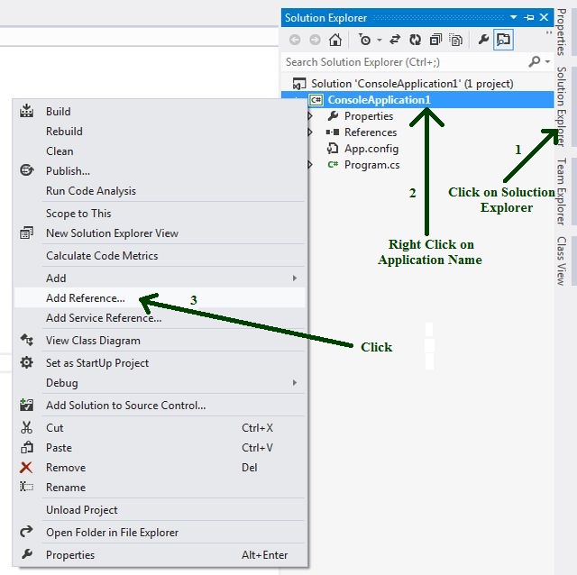
Task: Choose Unload Project
Action: click(160, 510)
